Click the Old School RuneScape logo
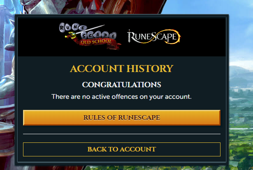 [90, 36]
